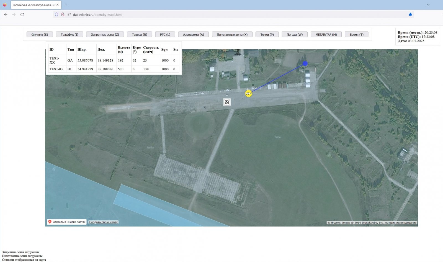The width and height of the screenshot is (443, 262).
Task: Click latitude value 54.941879
Action: click(85, 69)
